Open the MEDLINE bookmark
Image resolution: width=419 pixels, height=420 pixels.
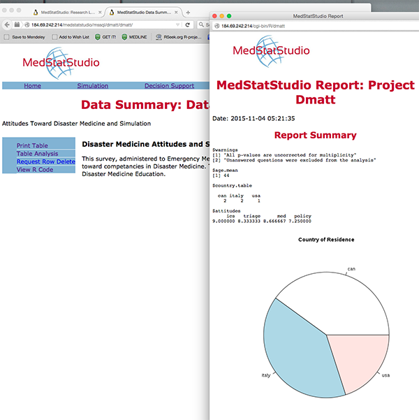134,37
